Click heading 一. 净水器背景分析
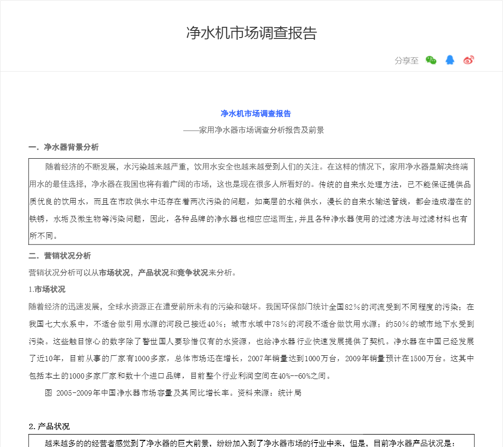This screenshot has height=447, width=503. point(63,147)
